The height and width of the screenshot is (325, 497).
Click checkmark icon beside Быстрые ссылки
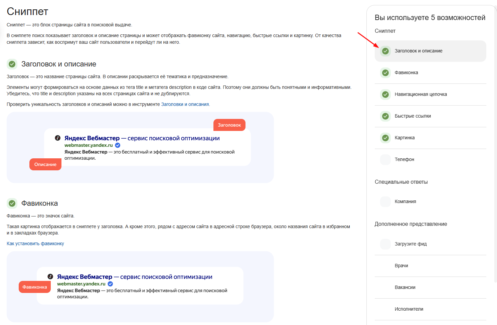(385, 116)
